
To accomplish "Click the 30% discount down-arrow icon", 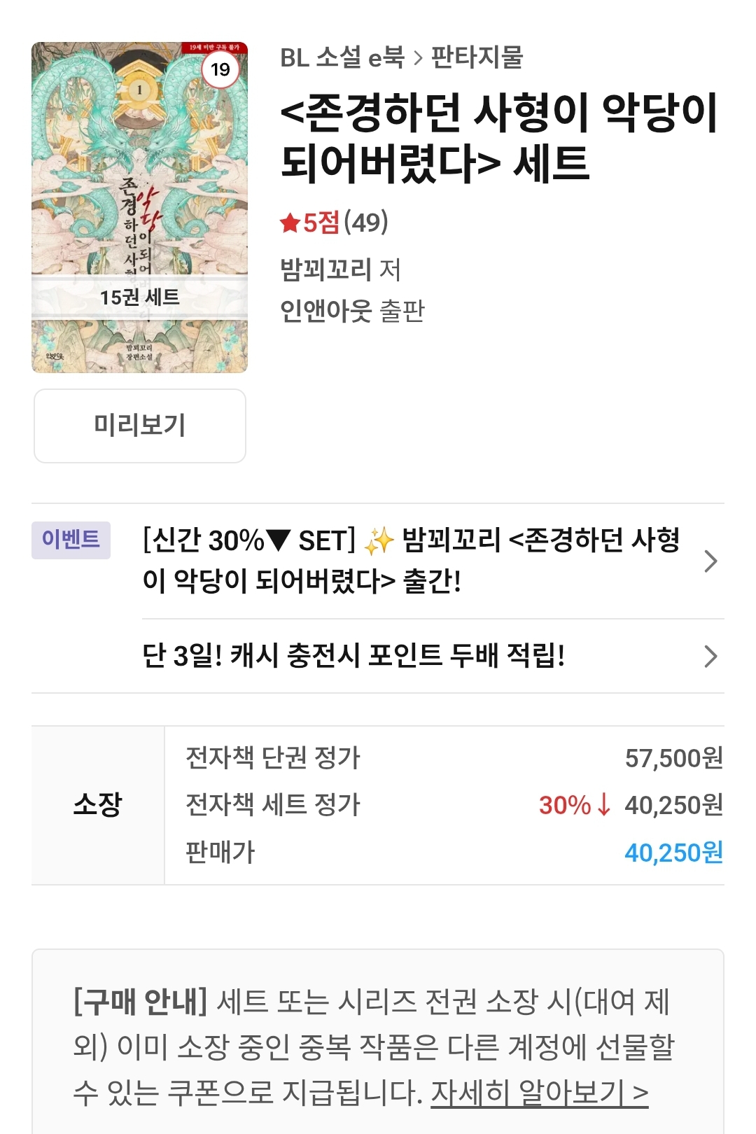I will tap(603, 805).
